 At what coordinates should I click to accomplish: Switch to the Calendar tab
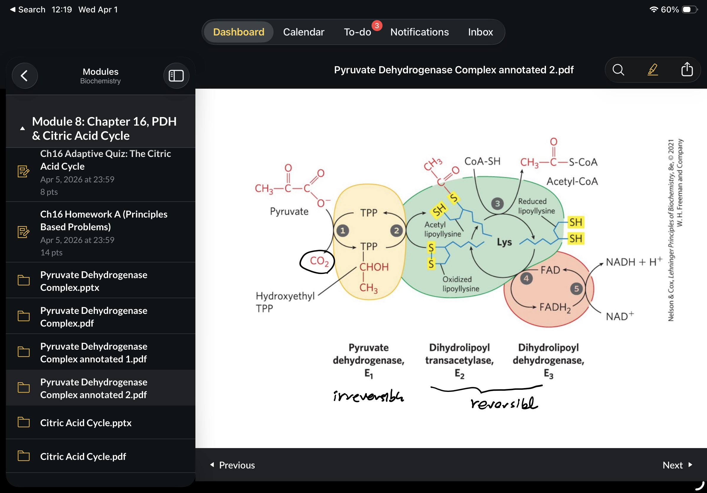click(303, 32)
